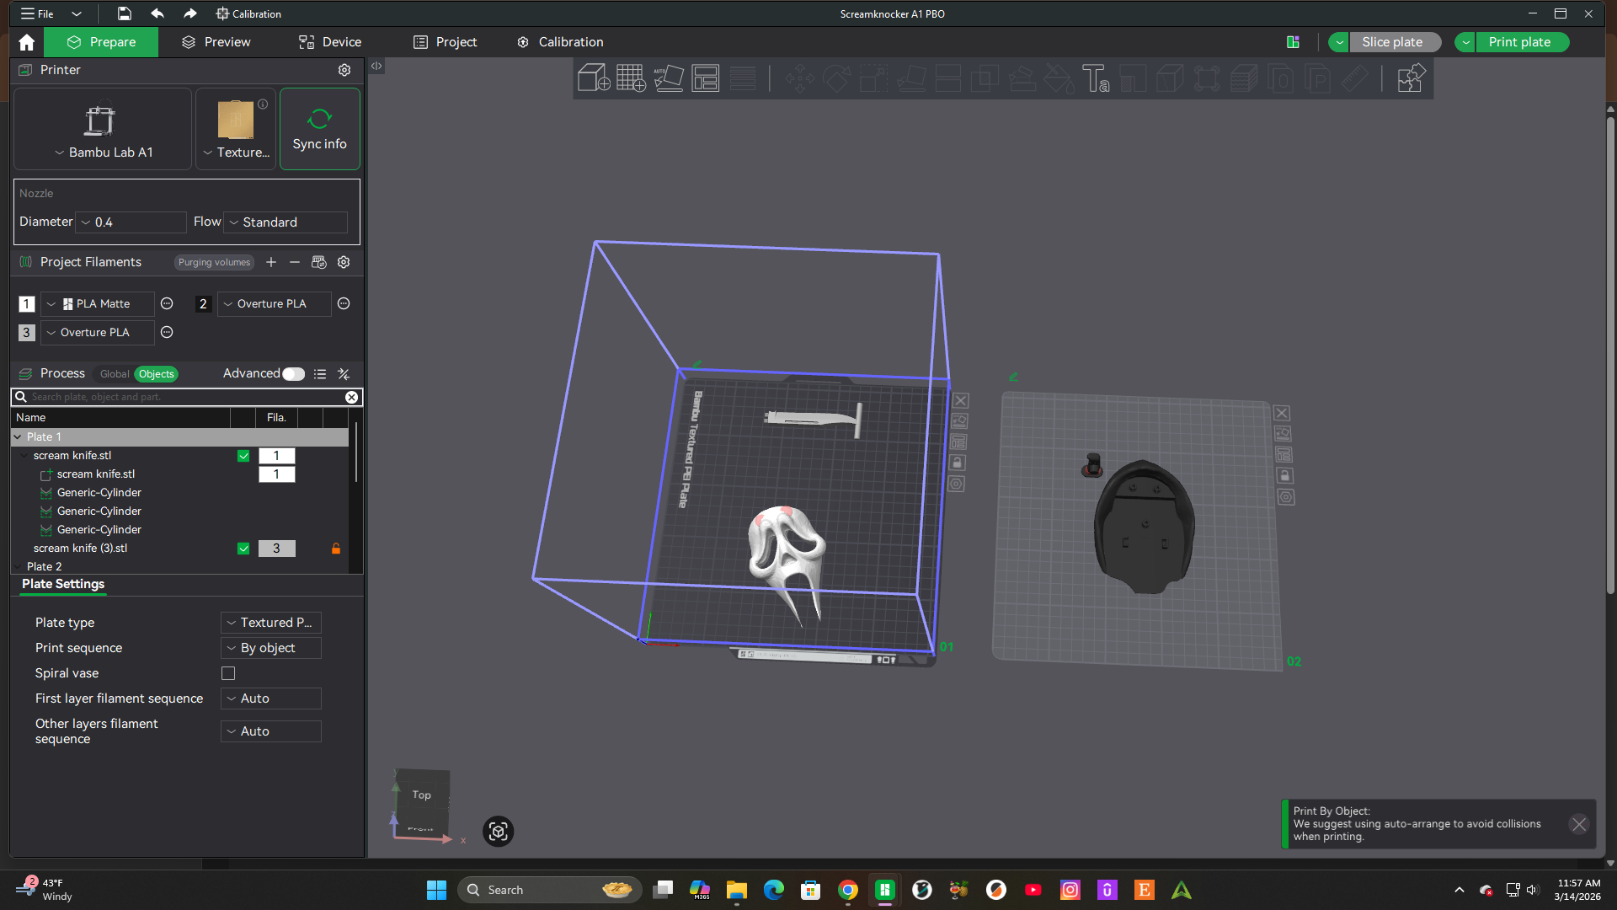
Task: Click the AMS filament sync icon
Action: pyautogui.click(x=318, y=262)
